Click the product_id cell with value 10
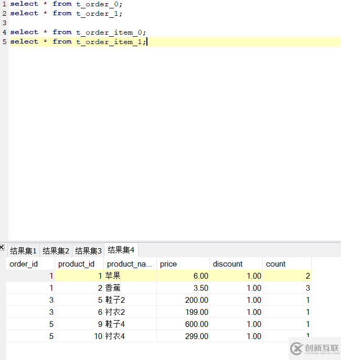This screenshot has width=341, height=360. click(x=79, y=336)
